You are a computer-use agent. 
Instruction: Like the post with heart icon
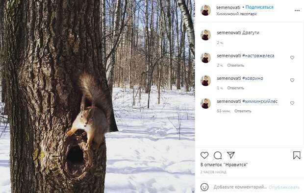pos(204,155)
